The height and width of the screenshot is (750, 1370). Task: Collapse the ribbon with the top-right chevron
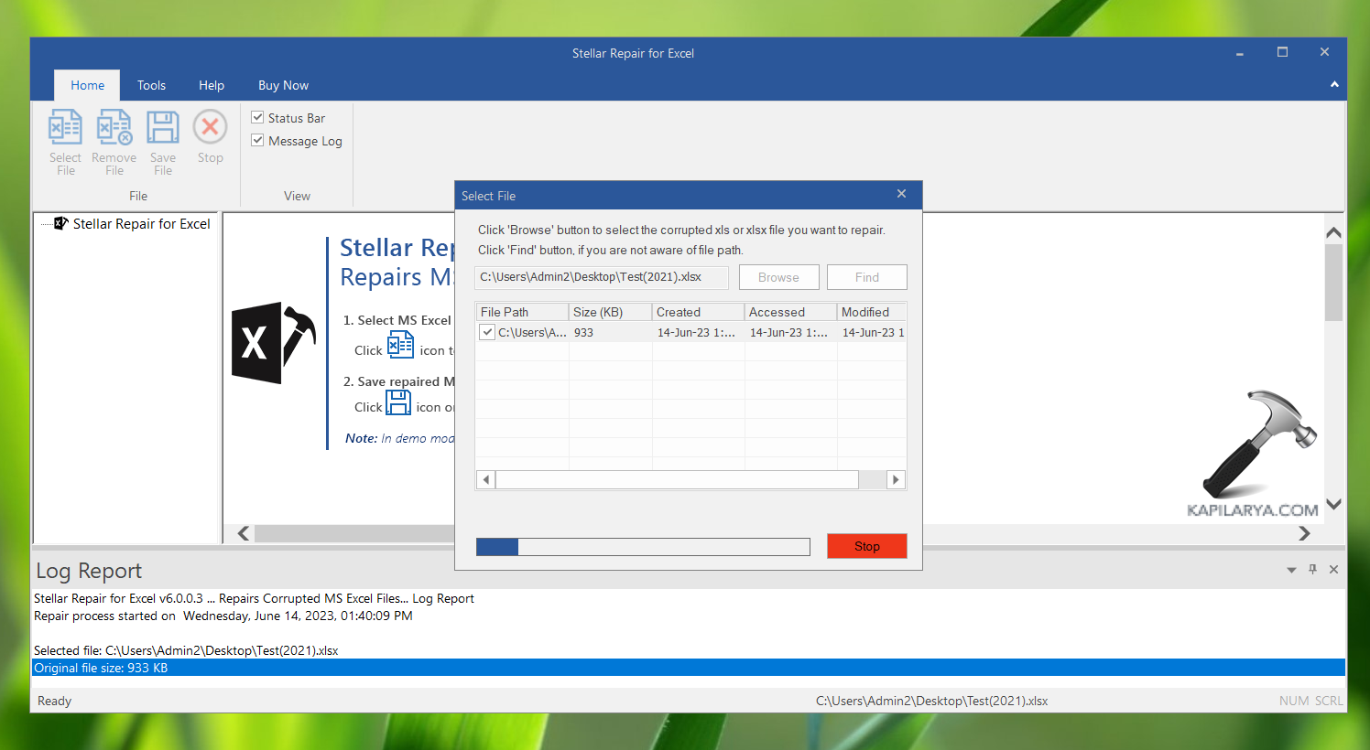1334,85
